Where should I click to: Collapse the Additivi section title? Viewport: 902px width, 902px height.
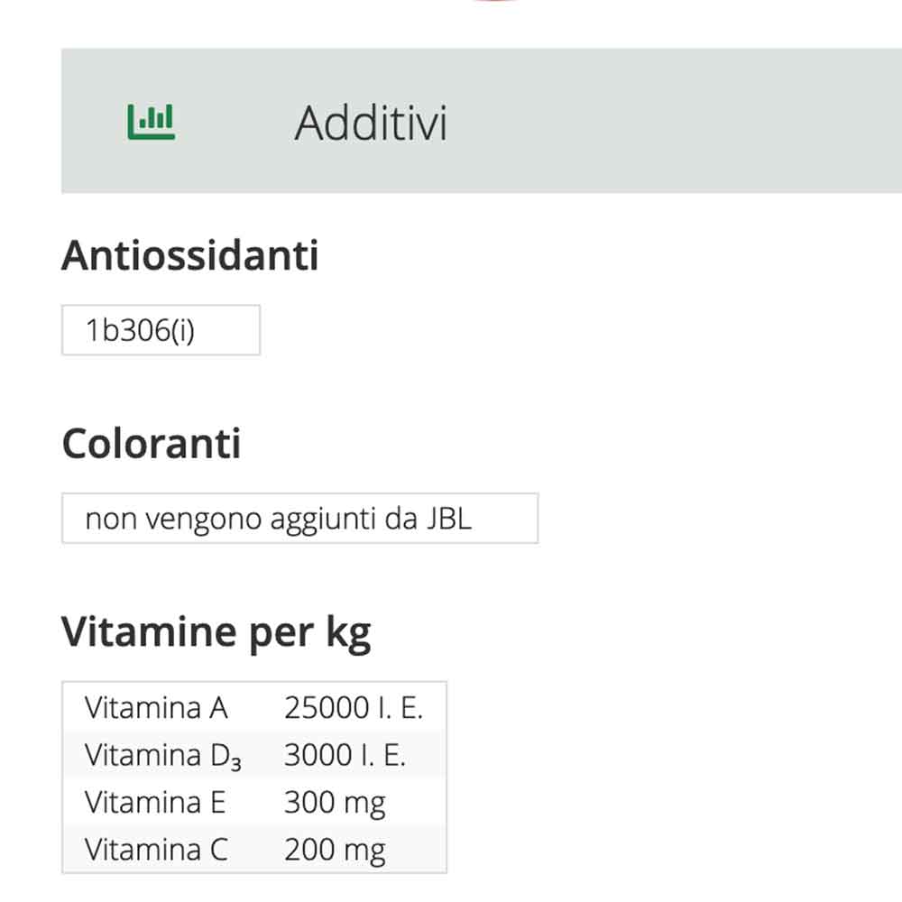(370, 123)
